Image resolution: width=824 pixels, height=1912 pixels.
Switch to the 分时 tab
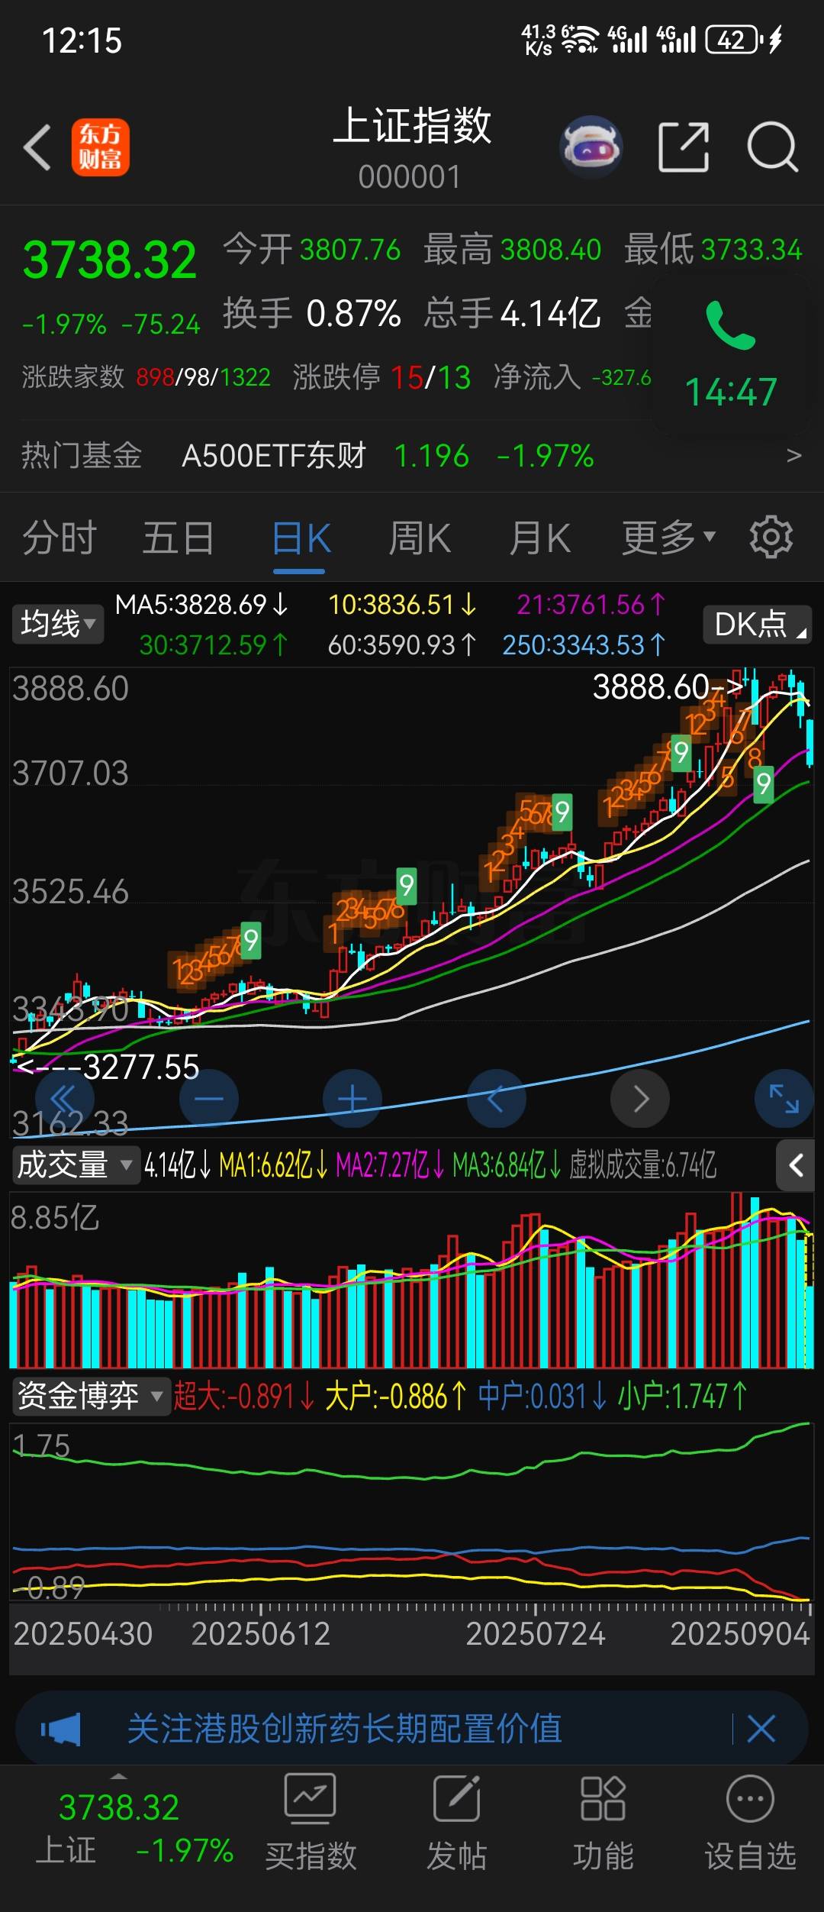click(60, 538)
